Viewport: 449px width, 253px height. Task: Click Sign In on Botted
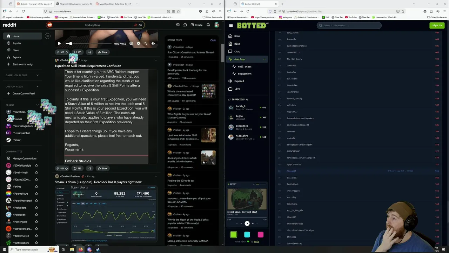[437, 25]
